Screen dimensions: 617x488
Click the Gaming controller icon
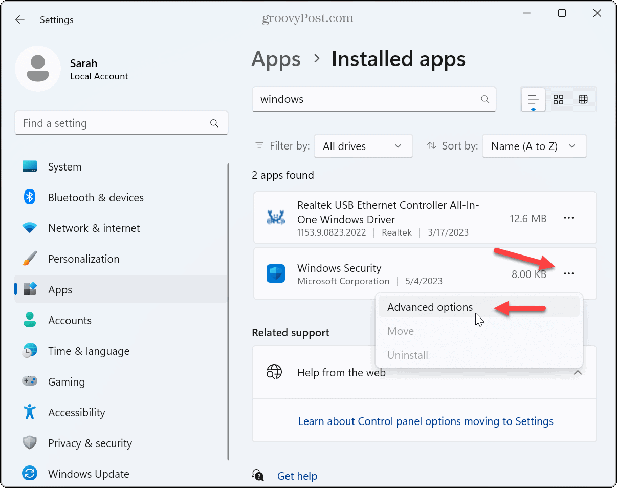tap(30, 381)
